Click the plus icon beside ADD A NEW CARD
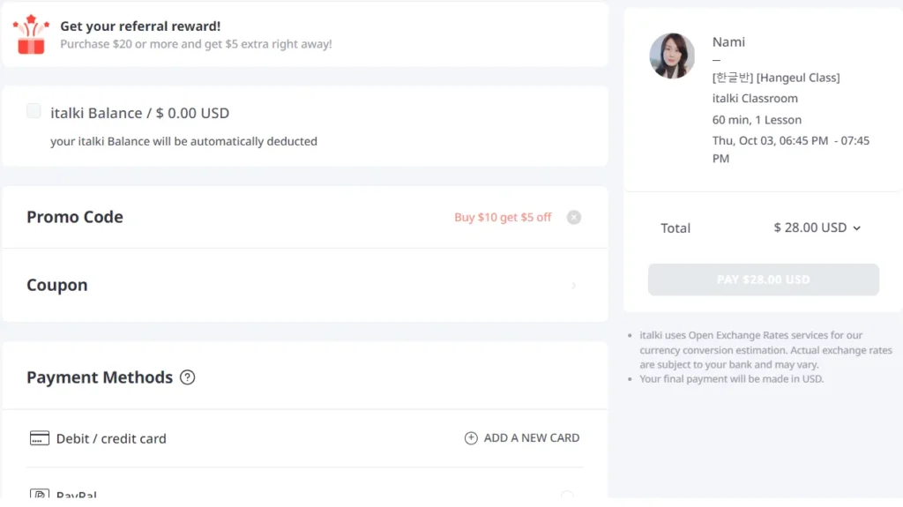This screenshot has width=903, height=507. (471, 438)
